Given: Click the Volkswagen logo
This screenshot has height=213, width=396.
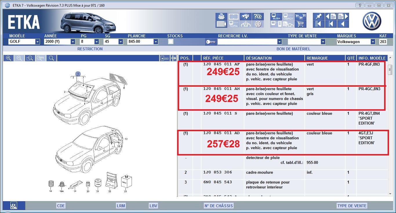Looking at the screenshot, I should click(x=372, y=21).
